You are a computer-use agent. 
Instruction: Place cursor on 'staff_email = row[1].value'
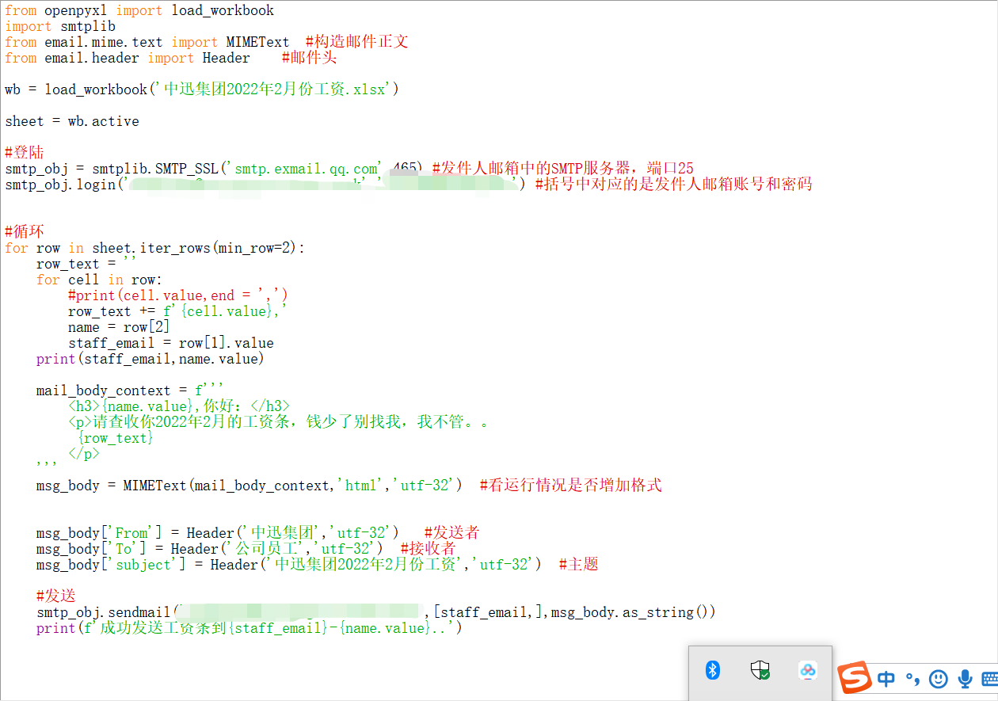coord(170,343)
